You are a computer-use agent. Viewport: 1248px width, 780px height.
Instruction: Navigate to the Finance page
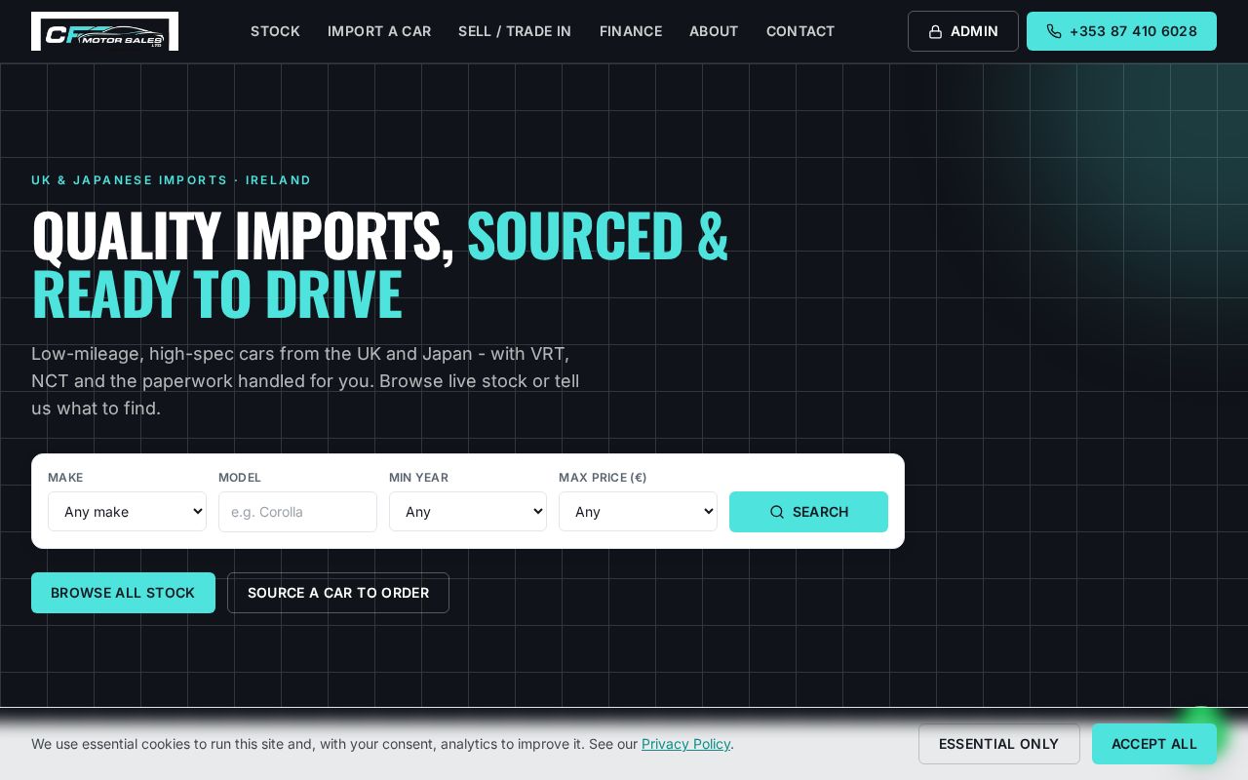click(x=631, y=31)
